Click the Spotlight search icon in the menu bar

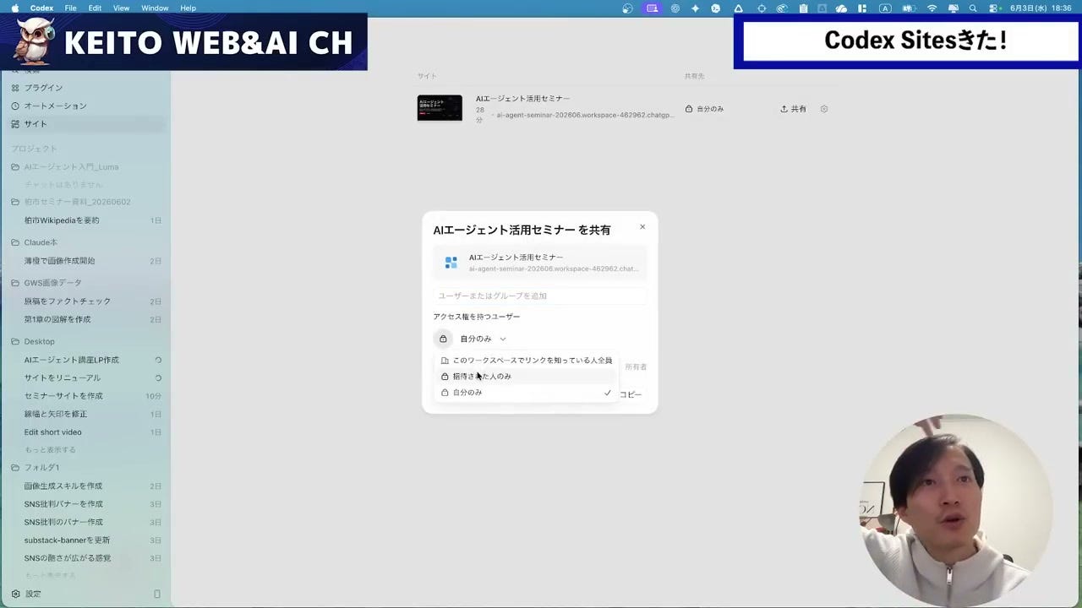973,8
